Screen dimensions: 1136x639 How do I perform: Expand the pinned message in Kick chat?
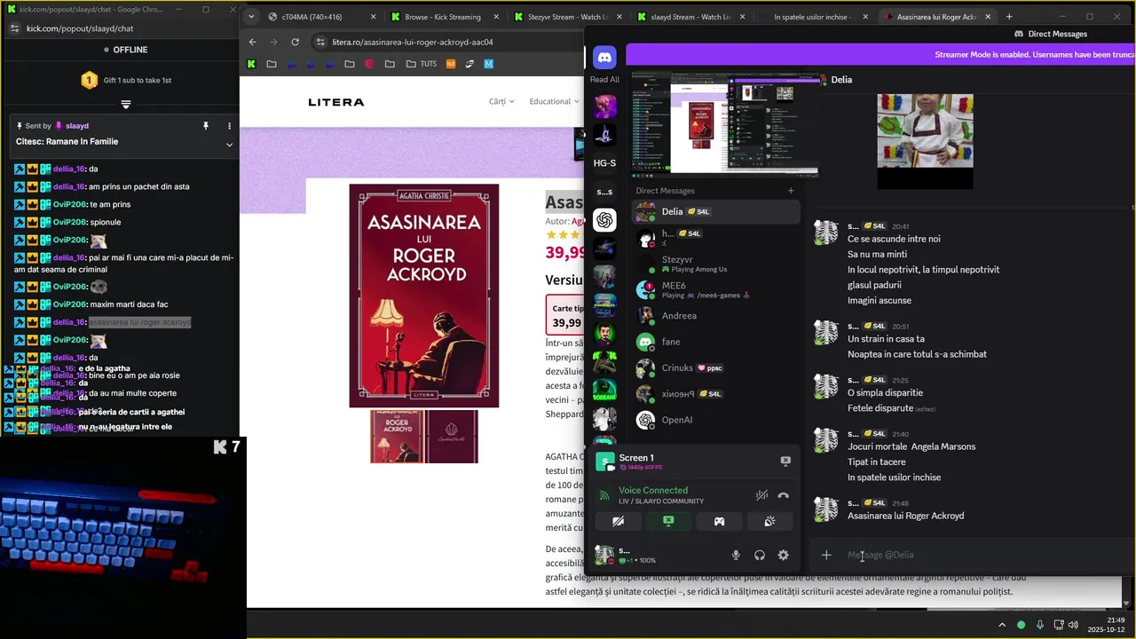click(x=229, y=145)
